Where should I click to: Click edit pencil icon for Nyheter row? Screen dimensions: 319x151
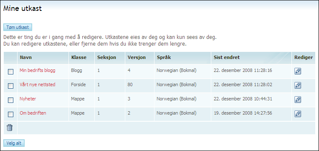[298, 100]
